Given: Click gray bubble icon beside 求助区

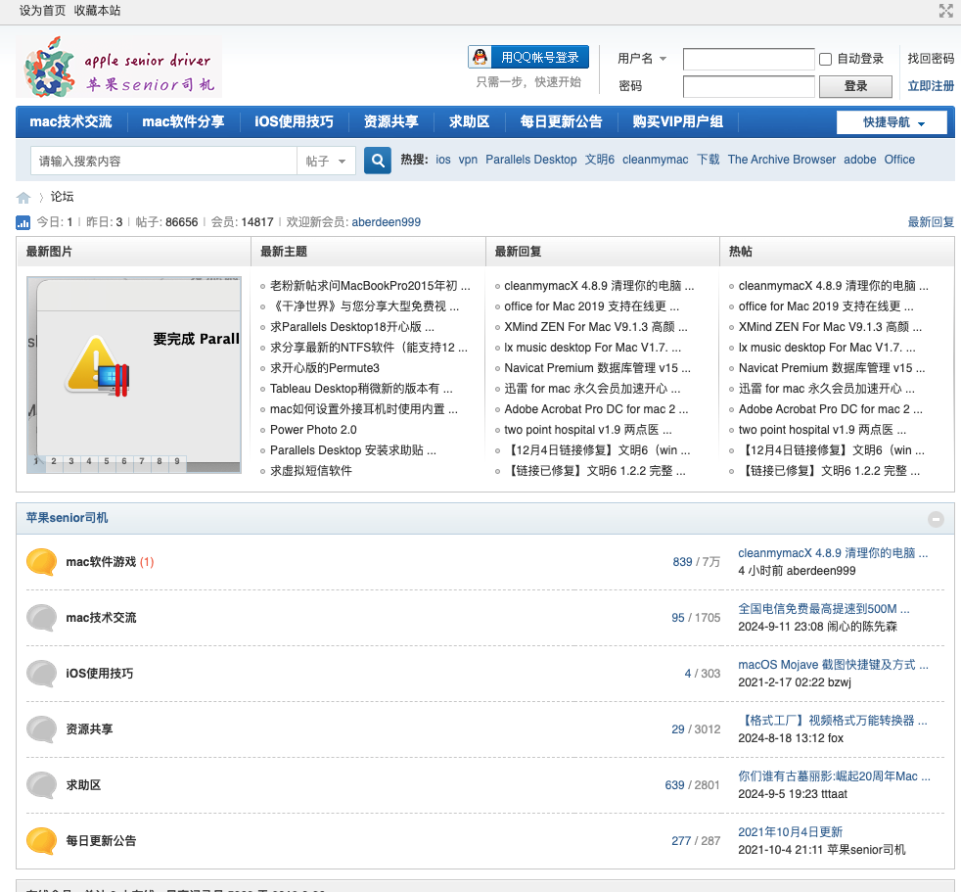Looking at the screenshot, I should click(42, 784).
